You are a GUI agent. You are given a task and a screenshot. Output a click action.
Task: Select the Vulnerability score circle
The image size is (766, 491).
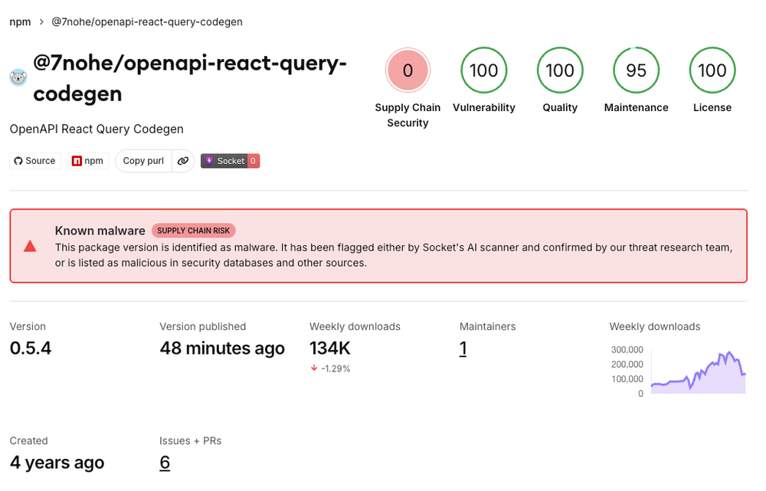point(483,70)
